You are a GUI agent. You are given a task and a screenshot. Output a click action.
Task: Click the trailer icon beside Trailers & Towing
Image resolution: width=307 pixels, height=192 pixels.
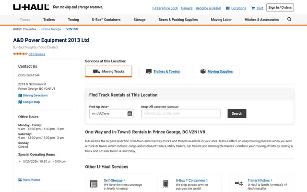tap(149, 72)
